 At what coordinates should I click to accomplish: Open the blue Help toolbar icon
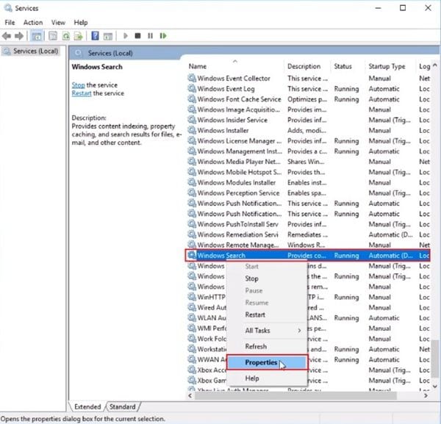96,36
